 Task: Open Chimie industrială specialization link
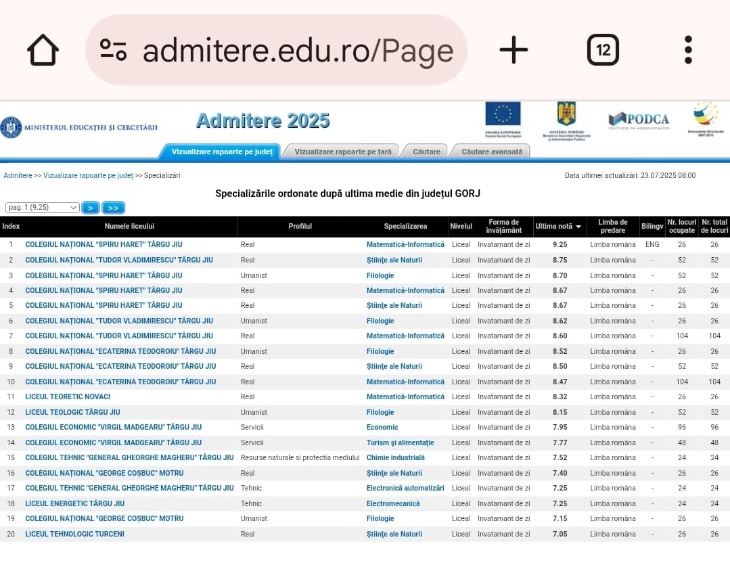pyautogui.click(x=395, y=457)
